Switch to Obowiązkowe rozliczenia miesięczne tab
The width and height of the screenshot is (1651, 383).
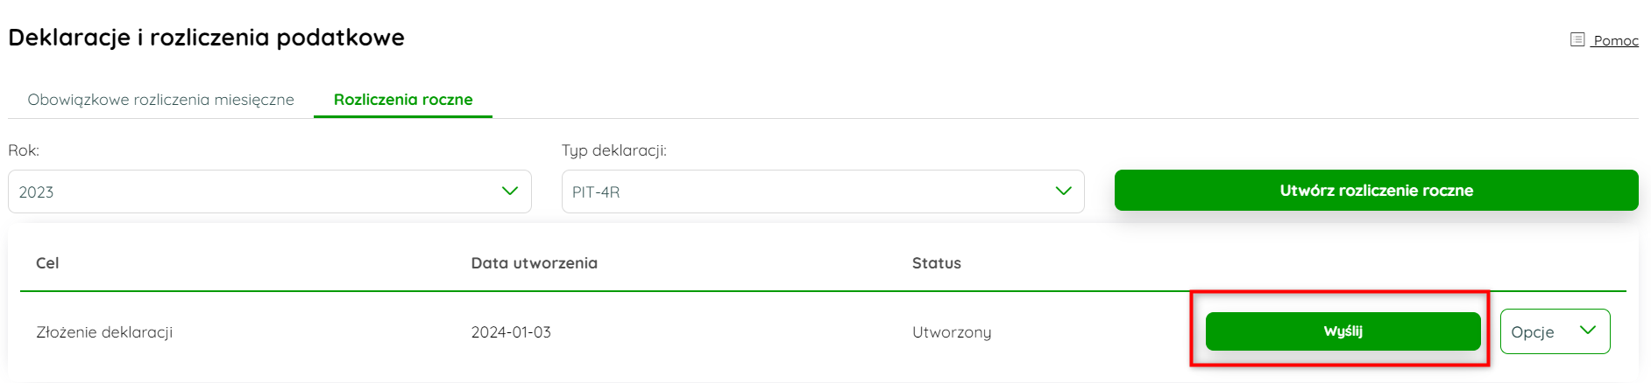tap(160, 100)
